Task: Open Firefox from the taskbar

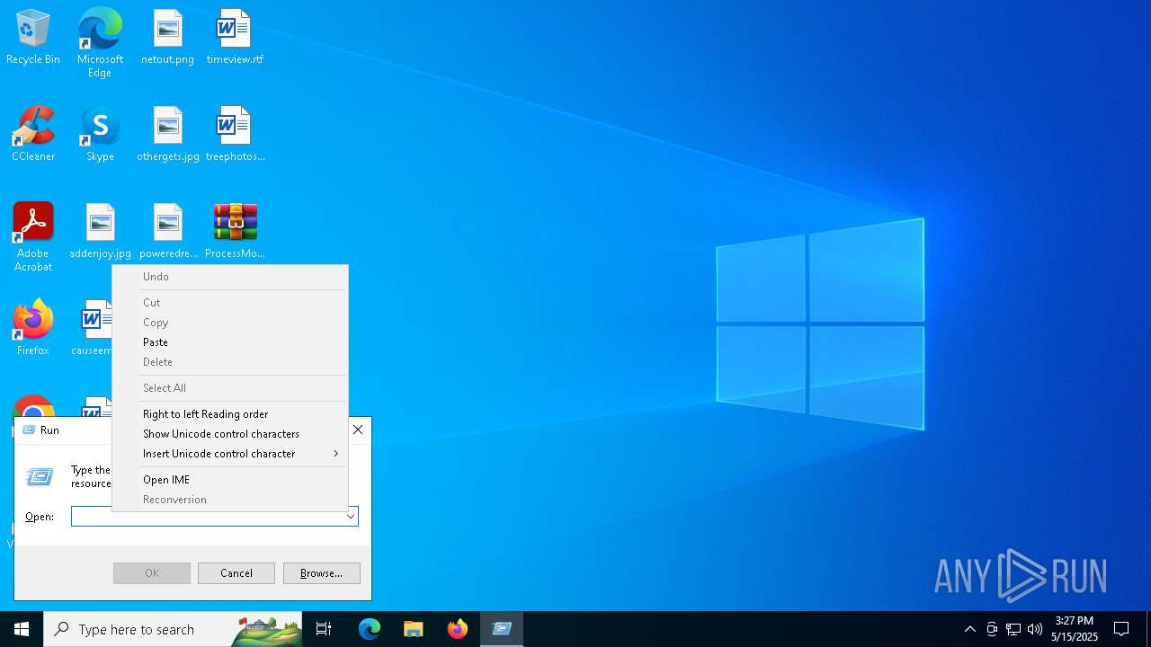Action: pyautogui.click(x=458, y=629)
